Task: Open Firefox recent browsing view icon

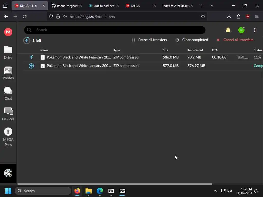Action: 5,6
